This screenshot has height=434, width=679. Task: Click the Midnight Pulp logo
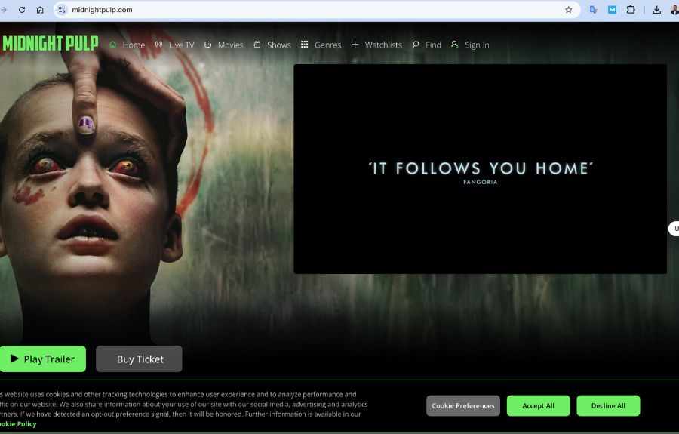51,44
